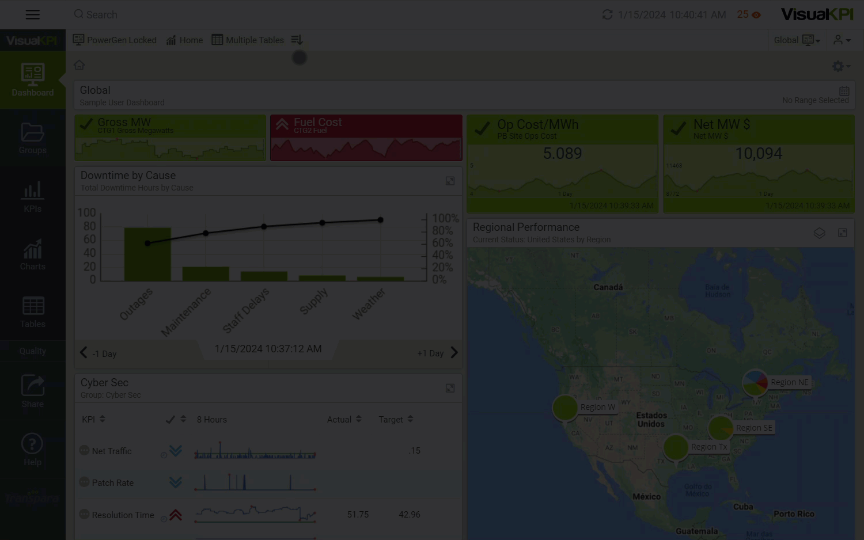Screen dimensions: 864x540
Task: Open the map layers selector
Action: click(x=819, y=233)
